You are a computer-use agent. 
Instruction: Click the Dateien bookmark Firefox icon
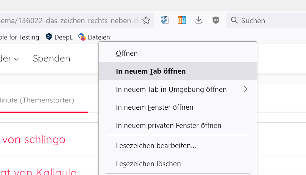coord(82,37)
